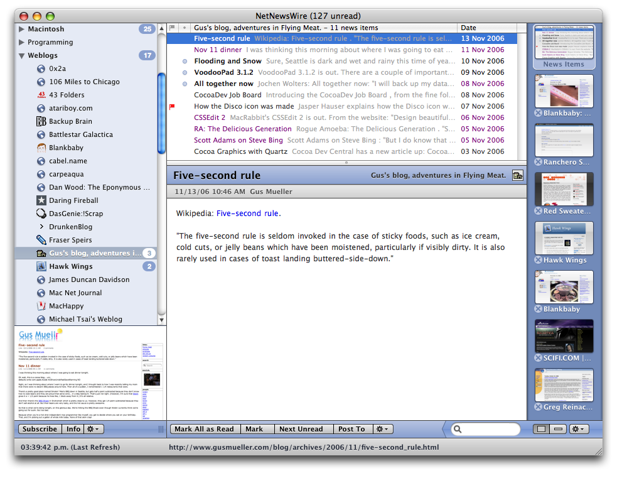Expand the Programming folder
This screenshot has width=627, height=483.
(21, 42)
